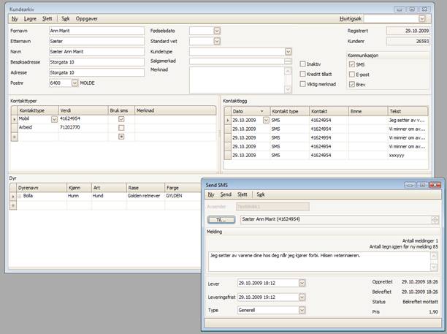Select the Mobil row indicator arrow

point(15,120)
